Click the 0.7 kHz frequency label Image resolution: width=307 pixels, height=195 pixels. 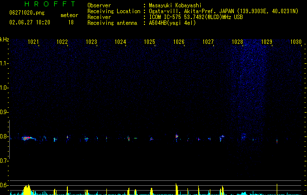(x=4, y=161)
